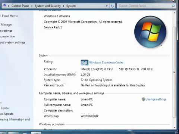This screenshot has width=179, height=134.
Task: Navigate to System and Security breadcrumb
Action: coord(48,6)
